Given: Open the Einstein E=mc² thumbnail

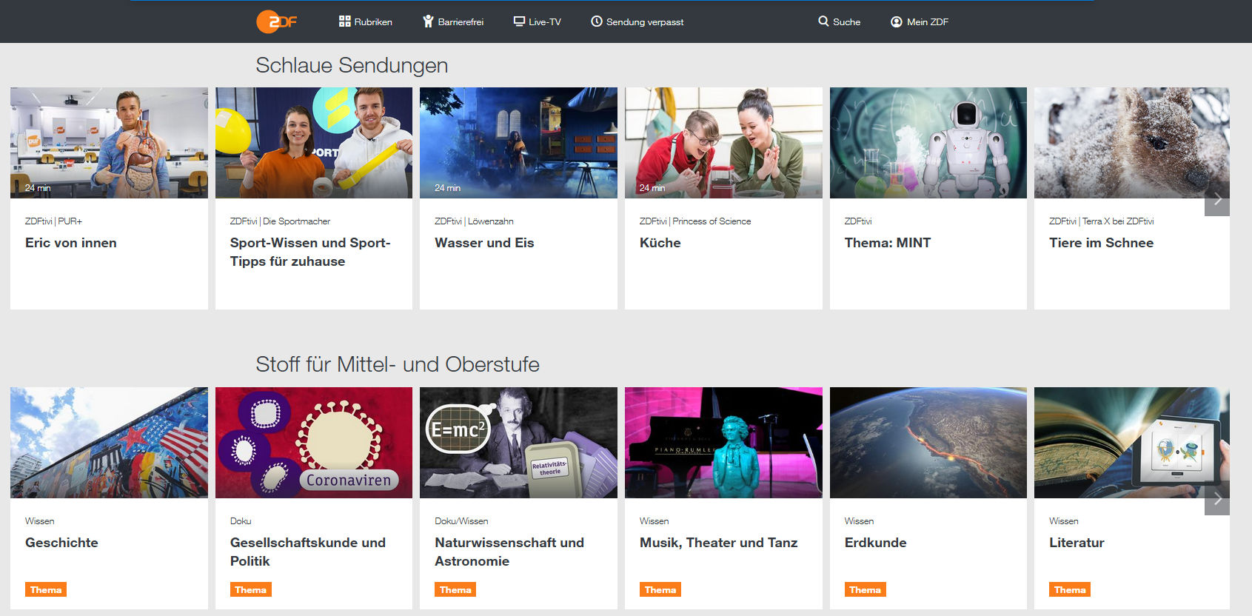Looking at the screenshot, I should pyautogui.click(x=518, y=443).
